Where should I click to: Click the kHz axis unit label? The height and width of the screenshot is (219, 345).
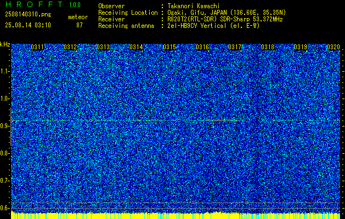click(5, 44)
